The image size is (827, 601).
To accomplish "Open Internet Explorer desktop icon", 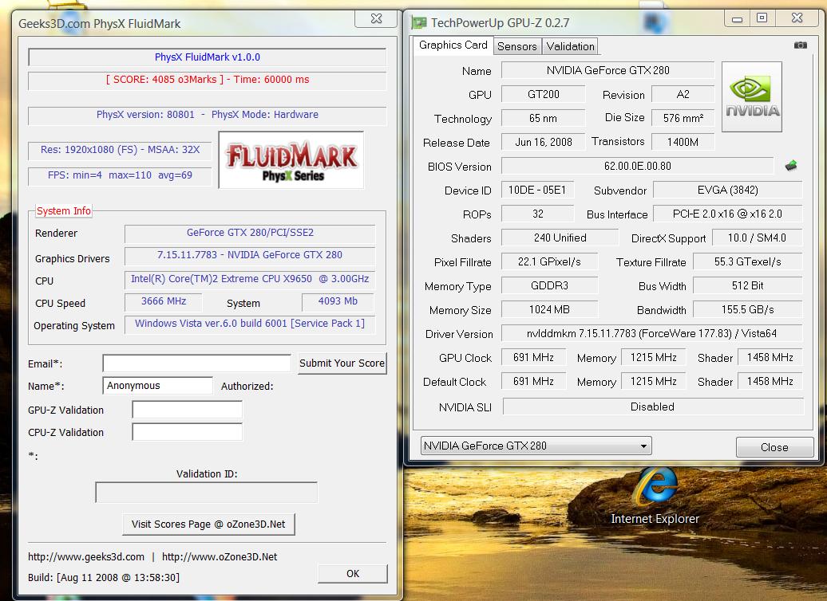I will tap(655, 495).
